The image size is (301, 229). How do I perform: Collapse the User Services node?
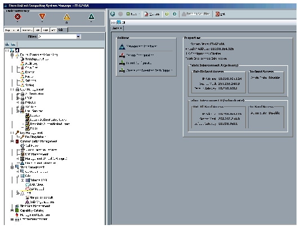point(17,111)
